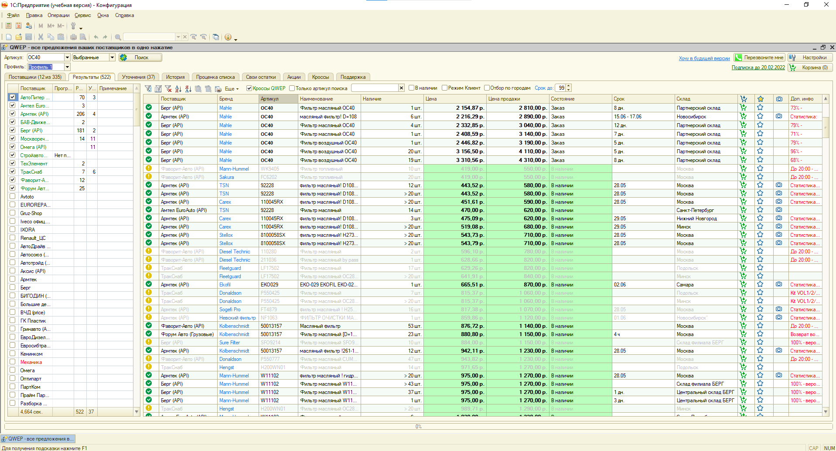Screen dimensions: 836x451
Task: Click Хочу в будущей версии link
Action: [704, 58]
